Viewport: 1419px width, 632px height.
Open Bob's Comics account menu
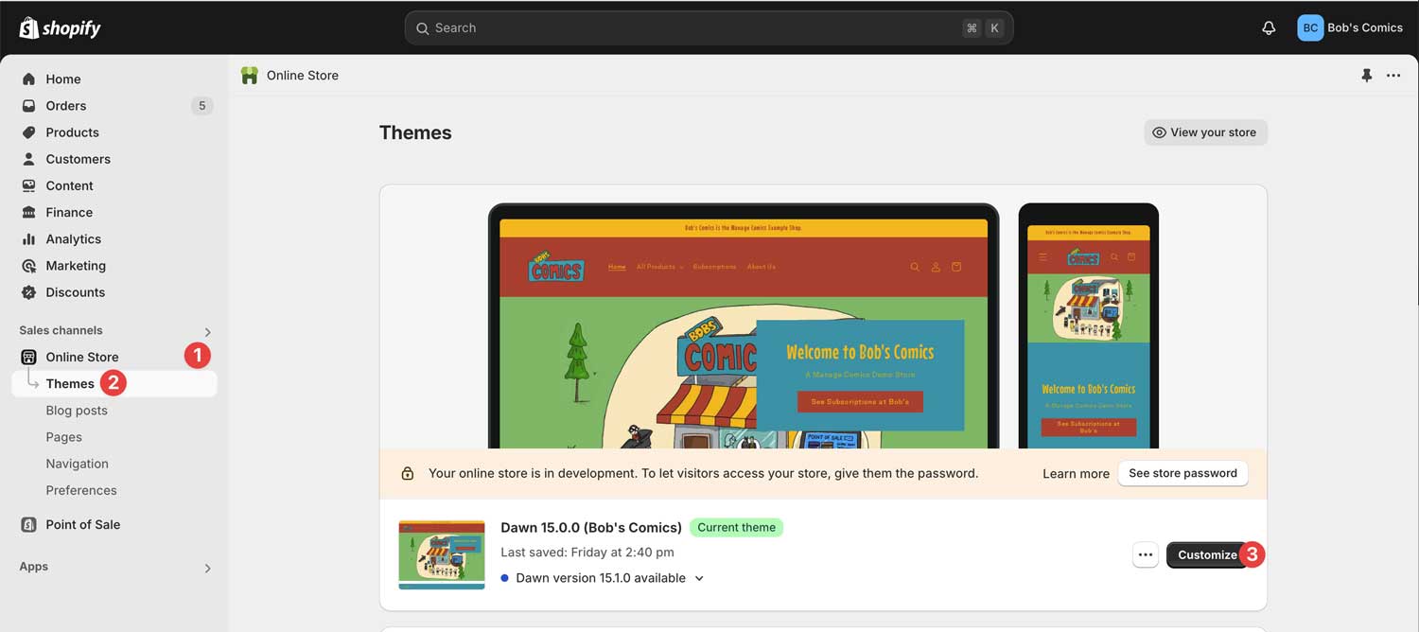point(1350,27)
